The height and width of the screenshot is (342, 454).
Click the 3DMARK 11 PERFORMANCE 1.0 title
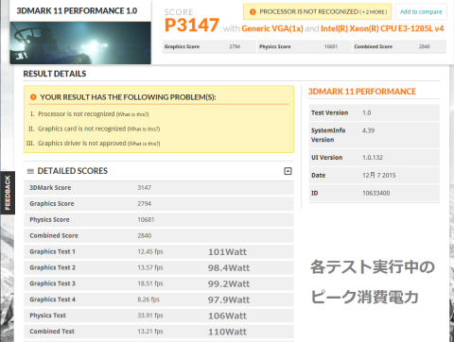(x=77, y=11)
